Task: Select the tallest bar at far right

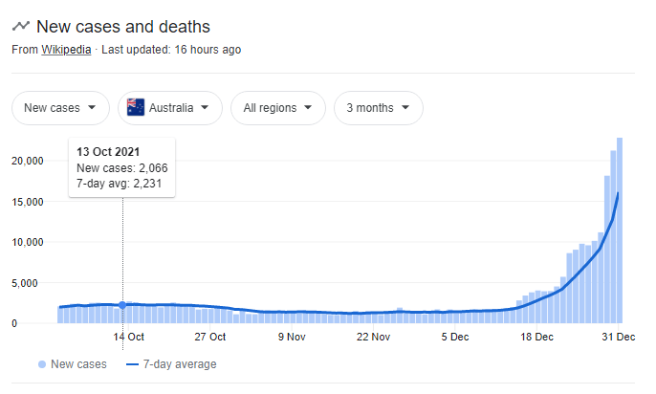Action: pos(620,230)
